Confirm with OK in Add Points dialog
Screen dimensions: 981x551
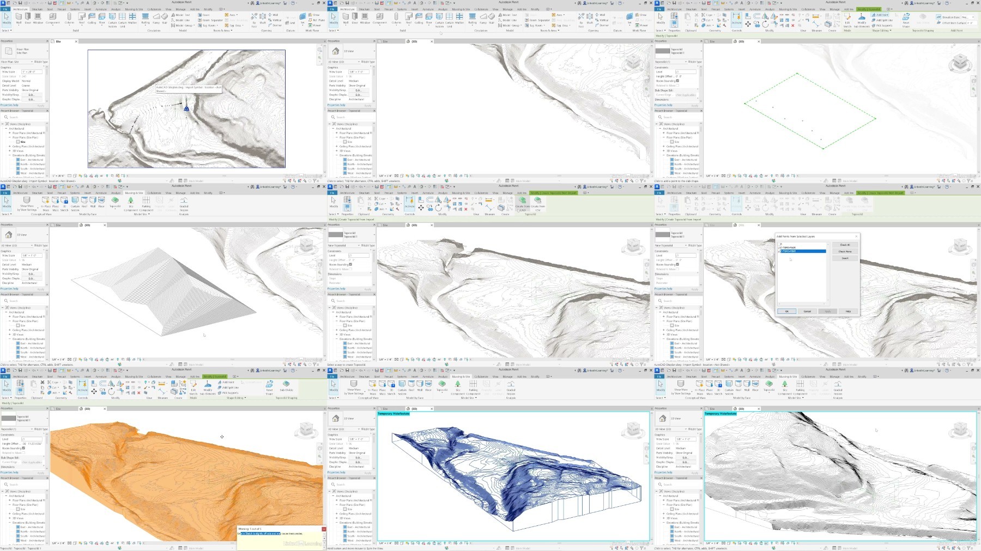click(786, 311)
